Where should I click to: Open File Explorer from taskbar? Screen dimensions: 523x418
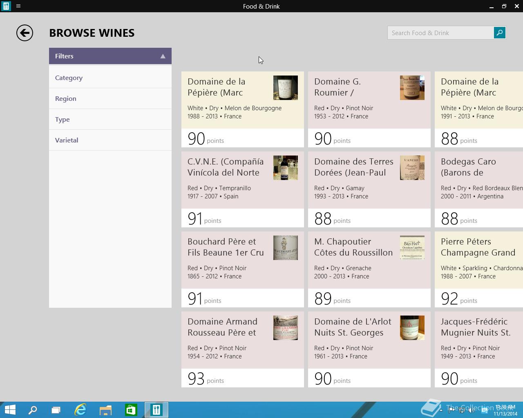pos(105,410)
